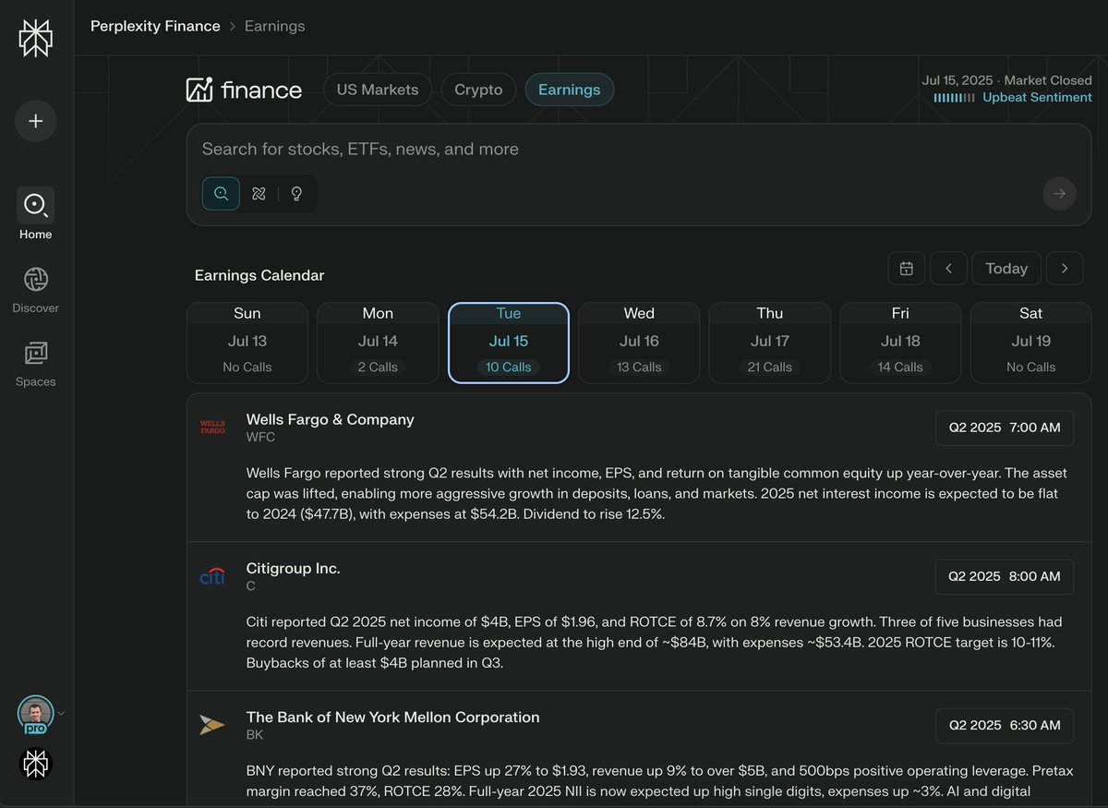The height and width of the screenshot is (808, 1108).
Task: Click the Upbeat Sentiment label
Action: click(x=1037, y=97)
